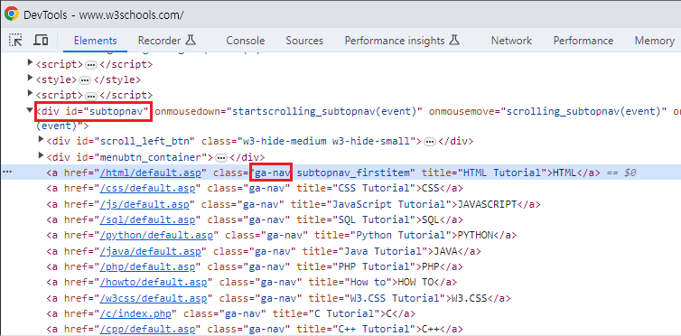
Task: Expand the menubtn_container div
Action: [x=42, y=155]
